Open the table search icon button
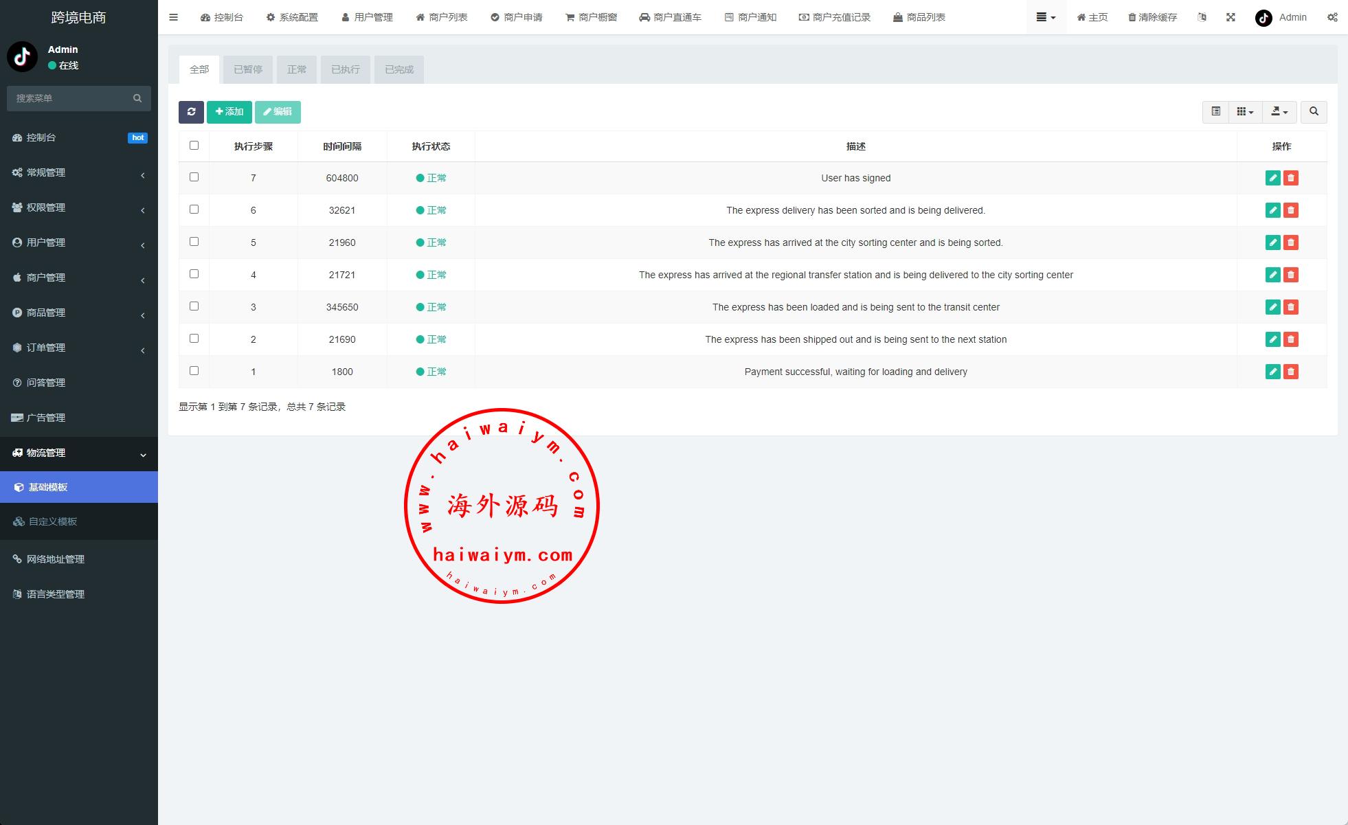This screenshot has width=1348, height=825. (1314, 112)
